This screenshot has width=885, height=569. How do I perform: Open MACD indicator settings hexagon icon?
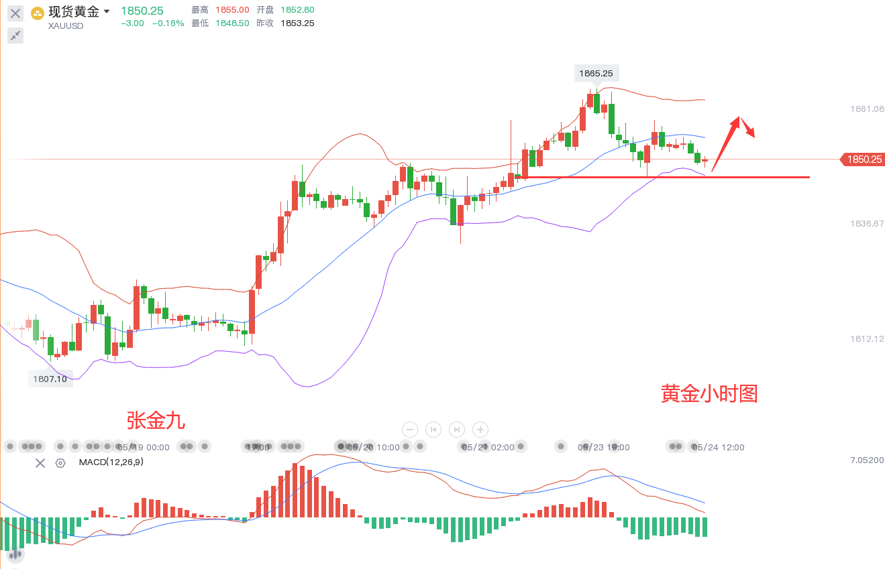[60, 462]
